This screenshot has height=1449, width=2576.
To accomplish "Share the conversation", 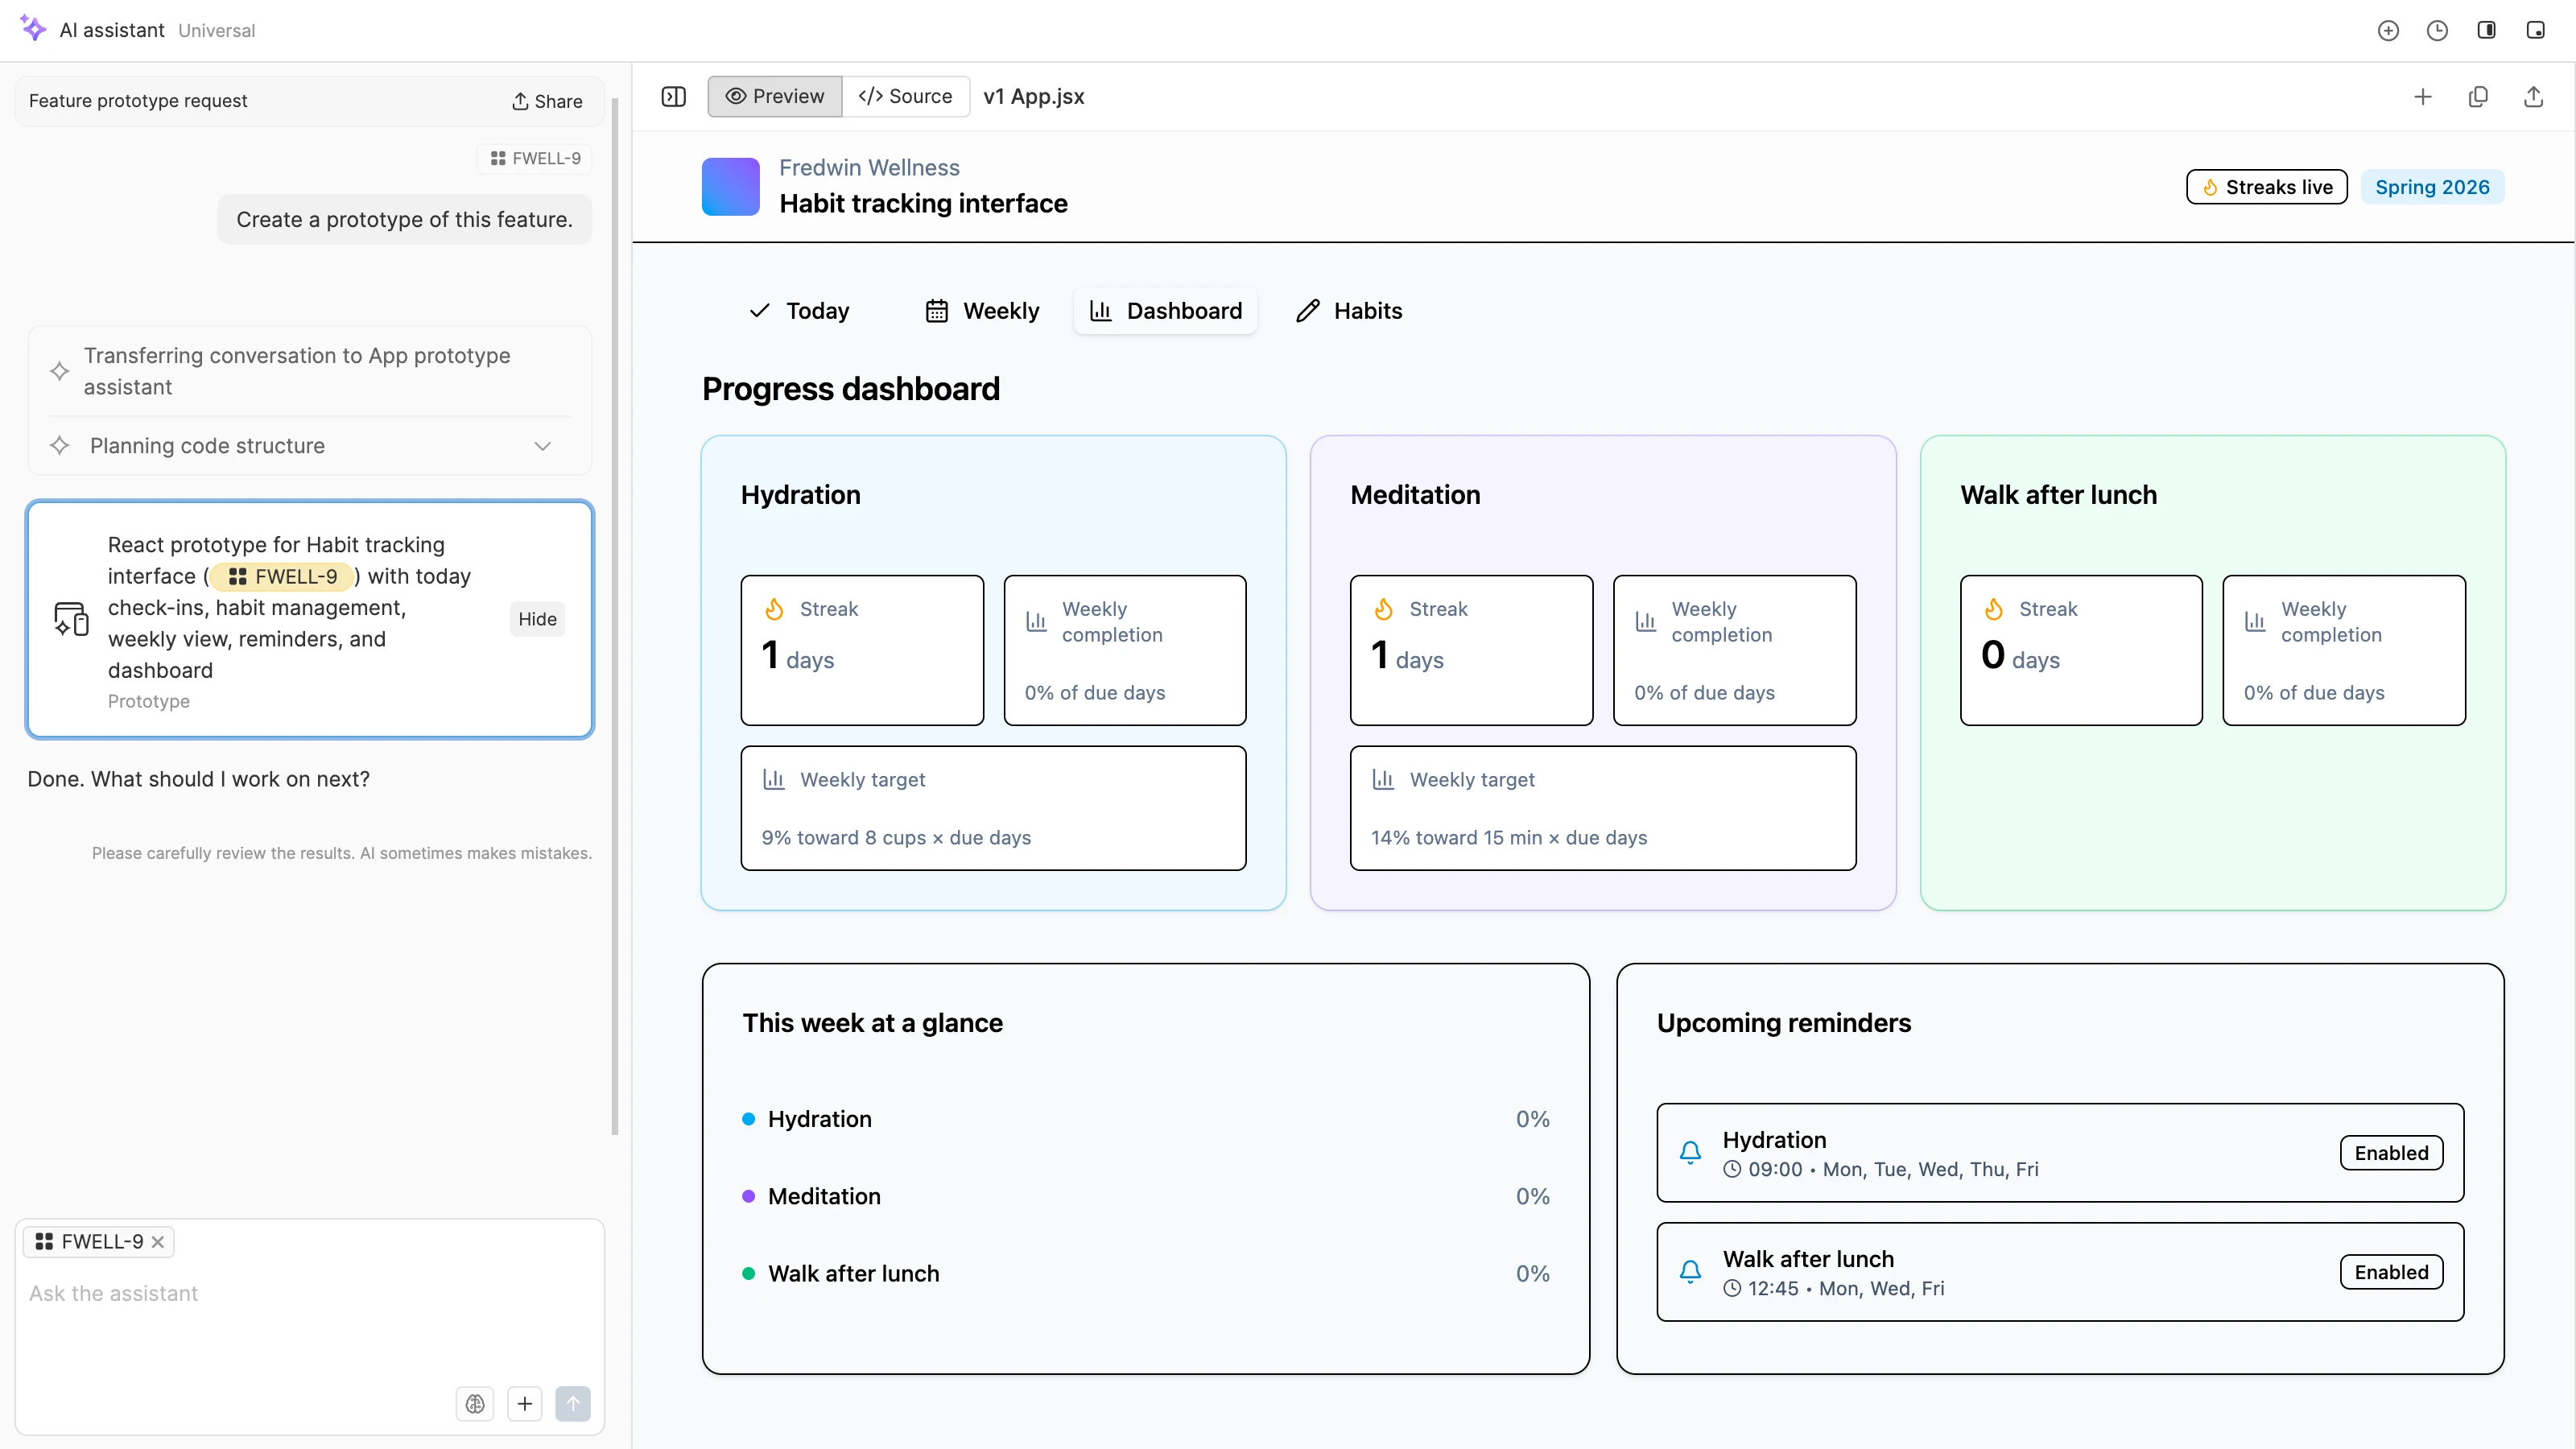I will pyautogui.click(x=546, y=100).
